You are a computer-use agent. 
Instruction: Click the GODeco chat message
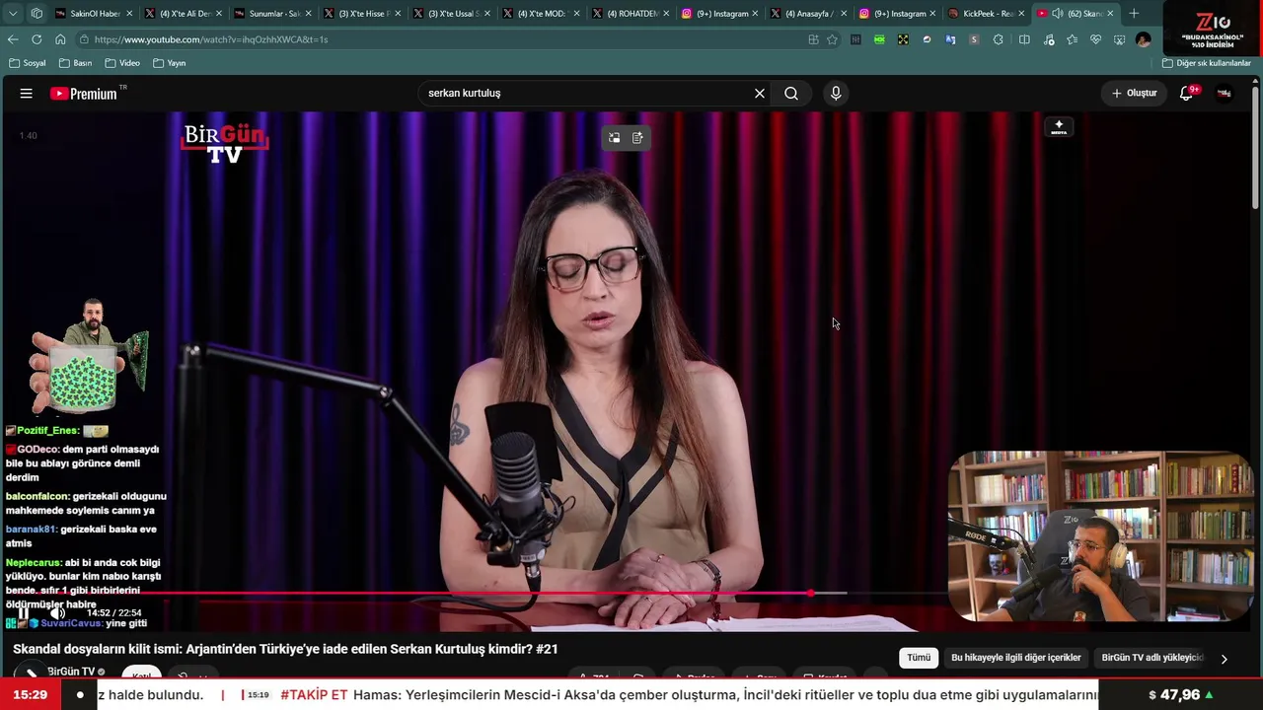point(84,463)
